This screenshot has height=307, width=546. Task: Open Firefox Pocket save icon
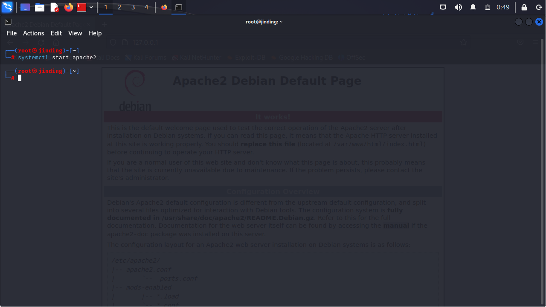tap(520, 43)
